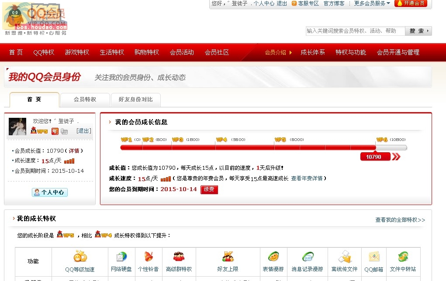This screenshot has width=446, height=281.
Task: Click the [退出] link in sidebar
Action: coord(83,131)
